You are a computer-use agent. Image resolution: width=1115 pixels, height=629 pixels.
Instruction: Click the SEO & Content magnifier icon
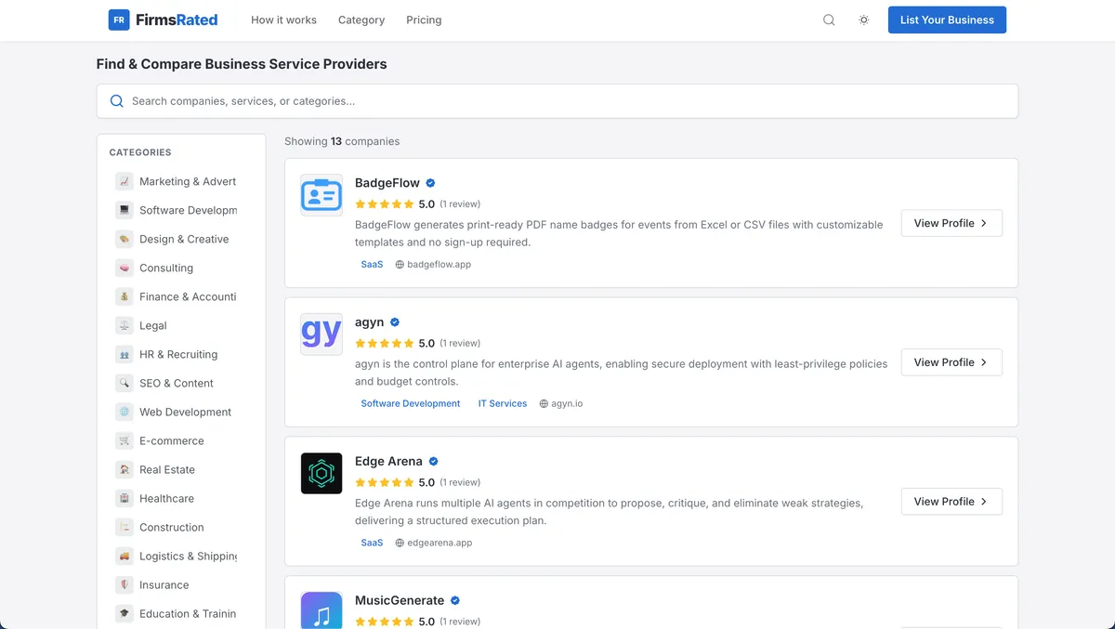(x=125, y=383)
